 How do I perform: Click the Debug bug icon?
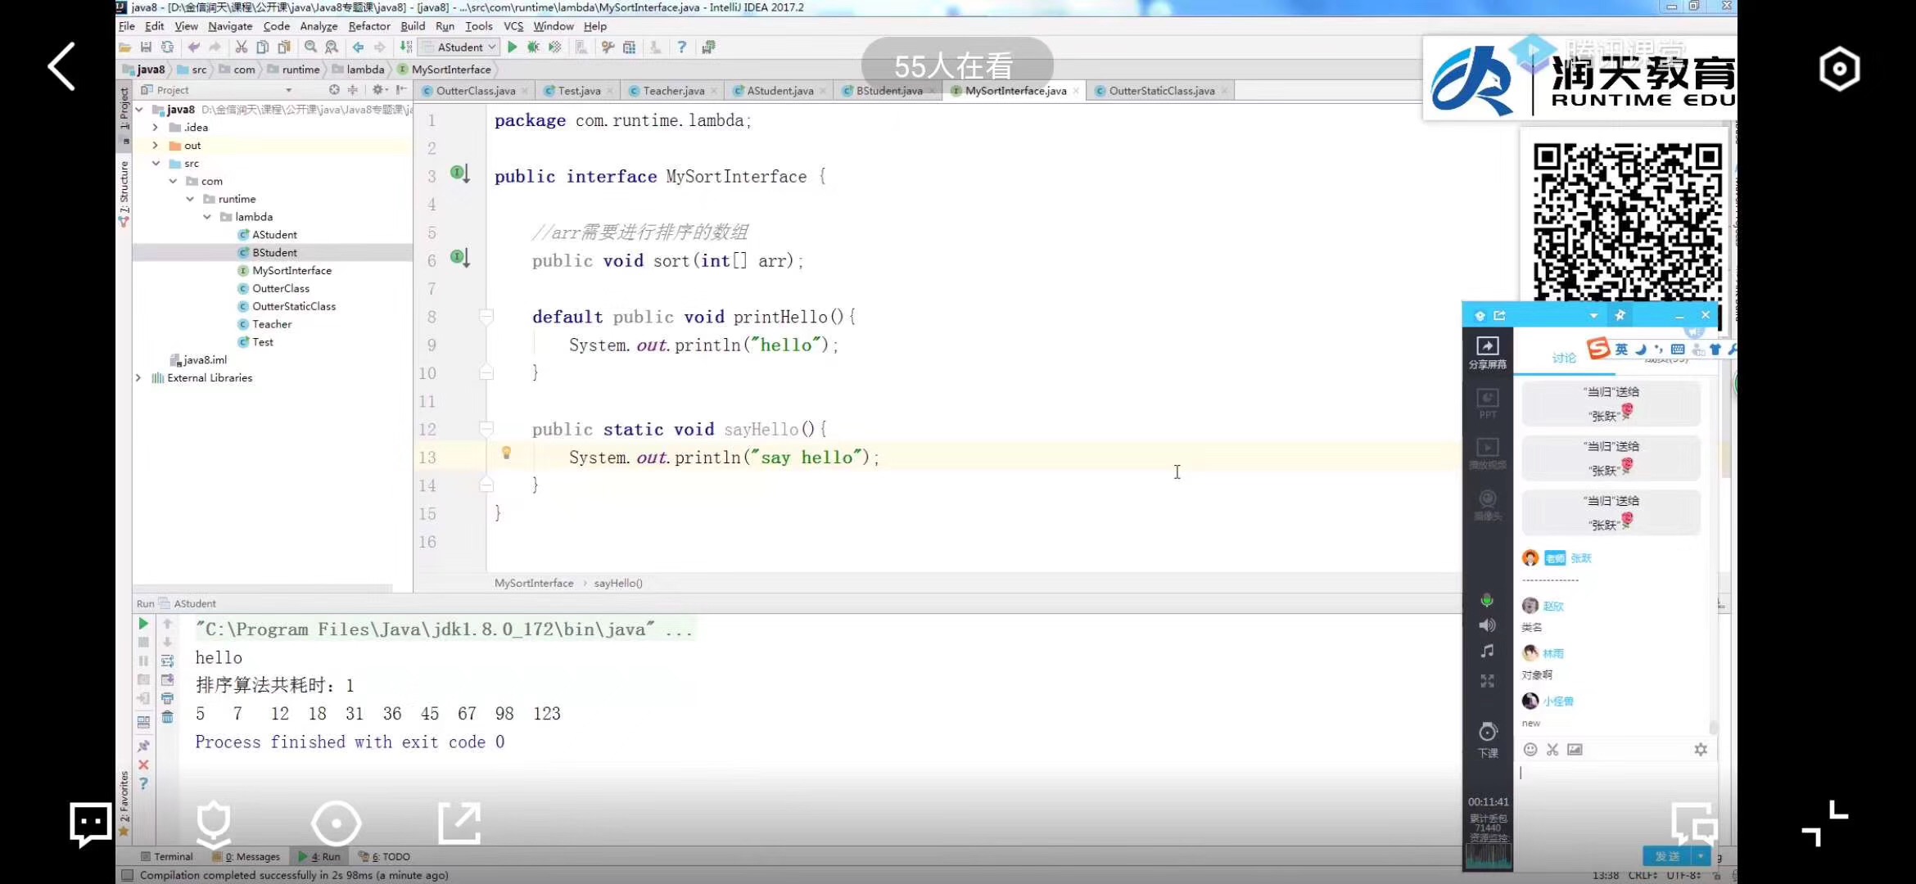click(x=533, y=47)
